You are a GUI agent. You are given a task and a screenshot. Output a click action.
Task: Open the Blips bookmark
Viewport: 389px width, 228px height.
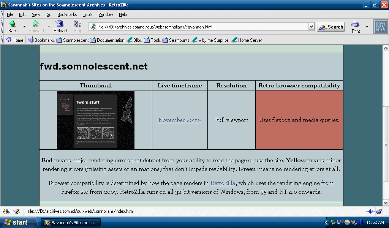[x=134, y=40]
